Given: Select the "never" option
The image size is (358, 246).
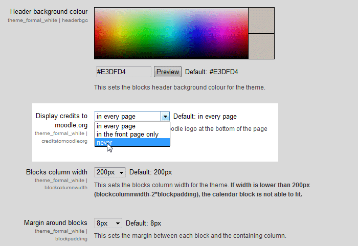Looking at the screenshot, I should click(x=104, y=142).
